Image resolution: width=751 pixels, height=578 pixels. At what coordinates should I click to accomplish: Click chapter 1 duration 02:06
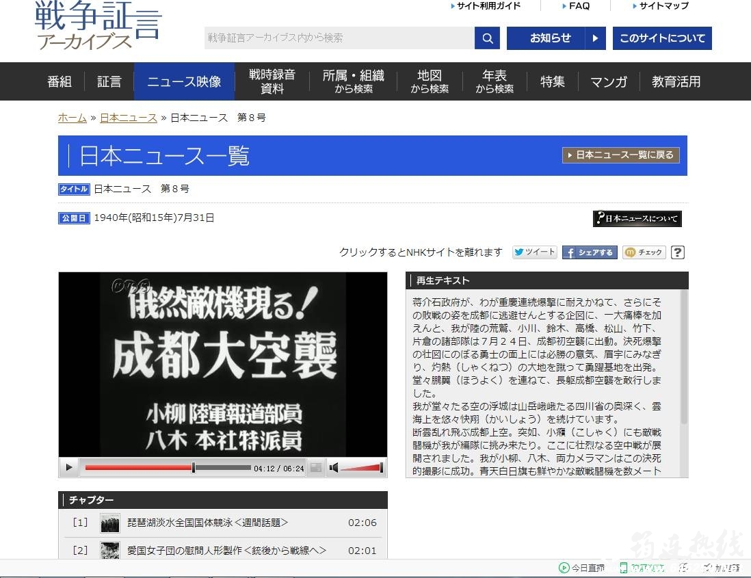(362, 523)
